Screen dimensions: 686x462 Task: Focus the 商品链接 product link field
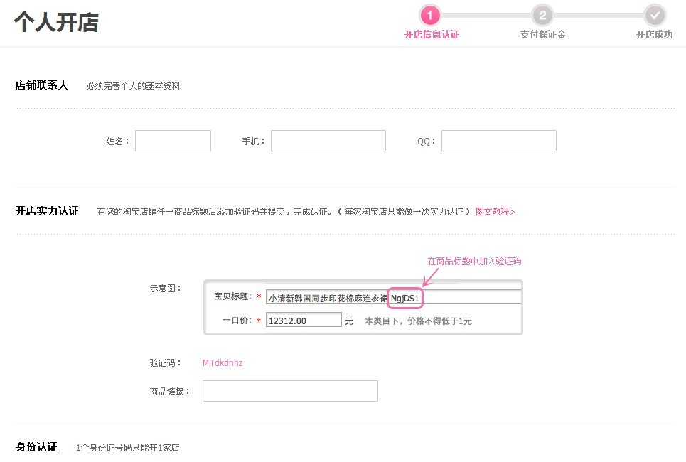coord(290,391)
